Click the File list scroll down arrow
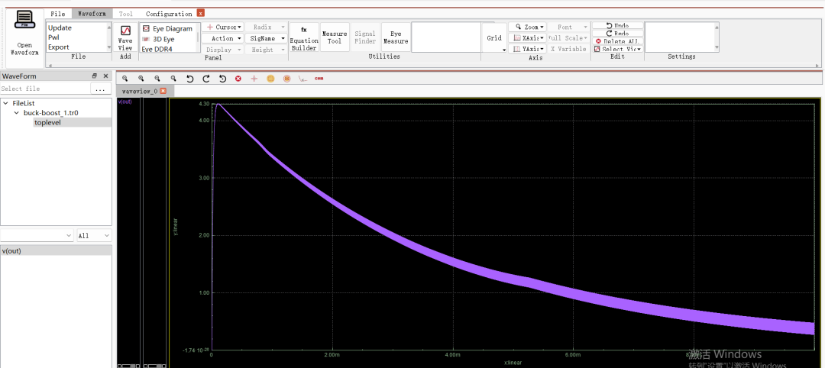This screenshot has width=825, height=368. click(111, 48)
